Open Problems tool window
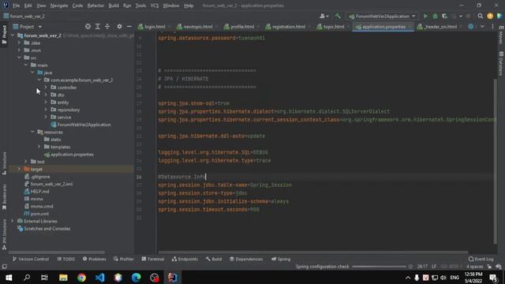Viewport: 505px width, 284px height. [x=95, y=259]
